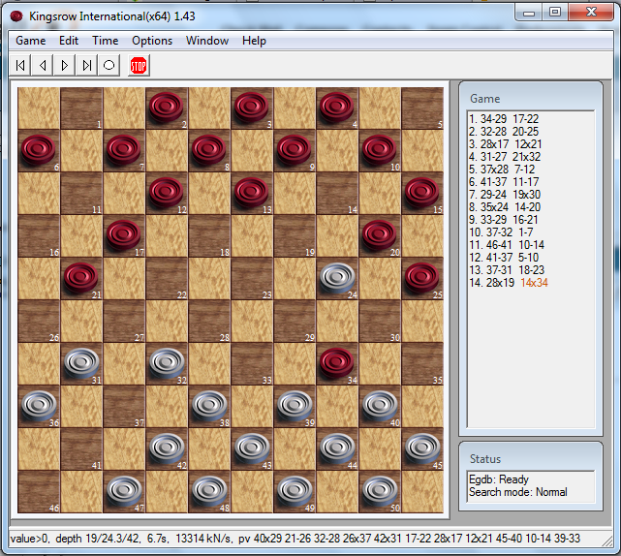Select the red piece on square 34
621x556 pixels.
(336, 362)
